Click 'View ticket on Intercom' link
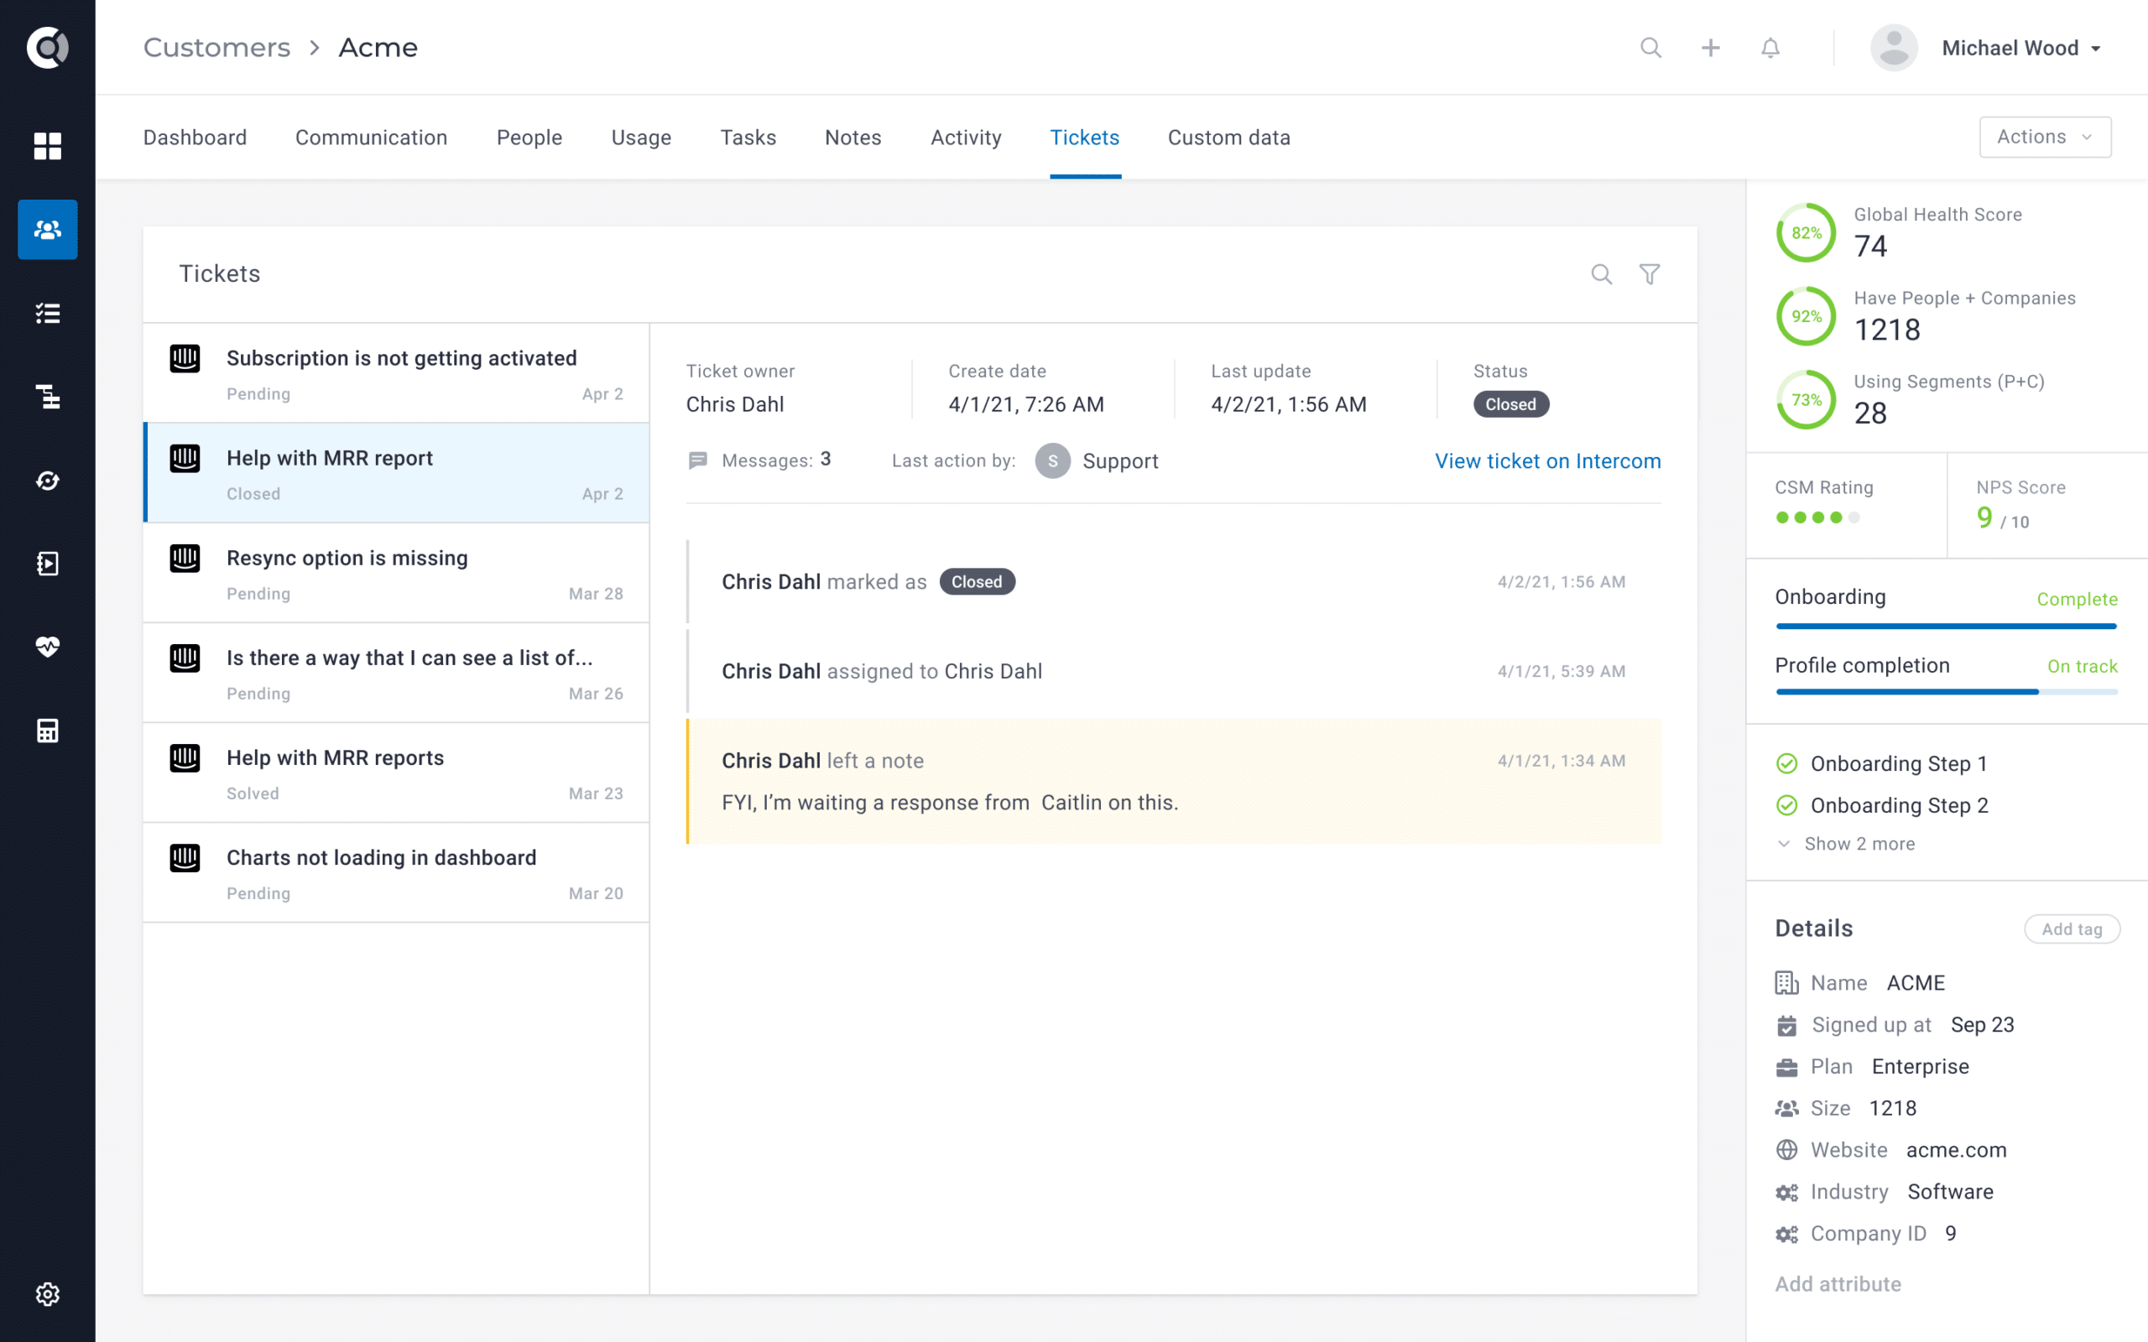This screenshot has height=1342, width=2148. [x=1548, y=460]
